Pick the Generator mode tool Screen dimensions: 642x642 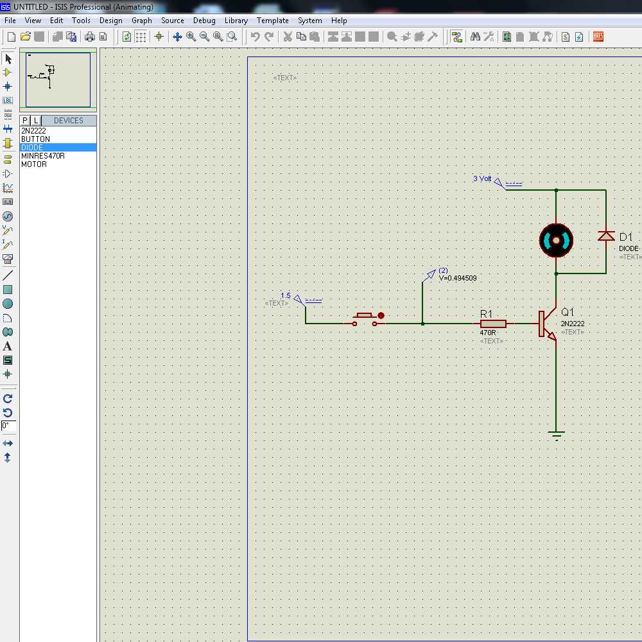8,216
